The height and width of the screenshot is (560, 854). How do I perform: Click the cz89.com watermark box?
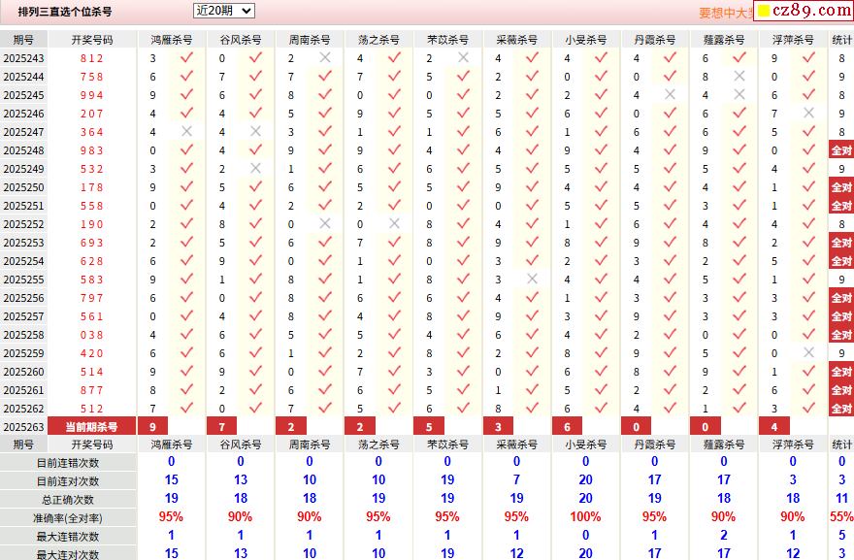(x=804, y=11)
